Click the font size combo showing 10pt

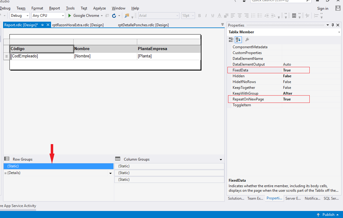pos(187,16)
